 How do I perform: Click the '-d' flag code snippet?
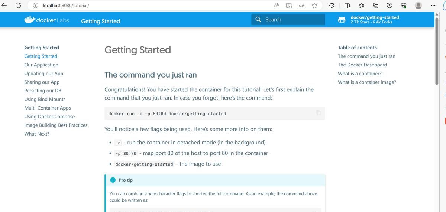coord(118,143)
